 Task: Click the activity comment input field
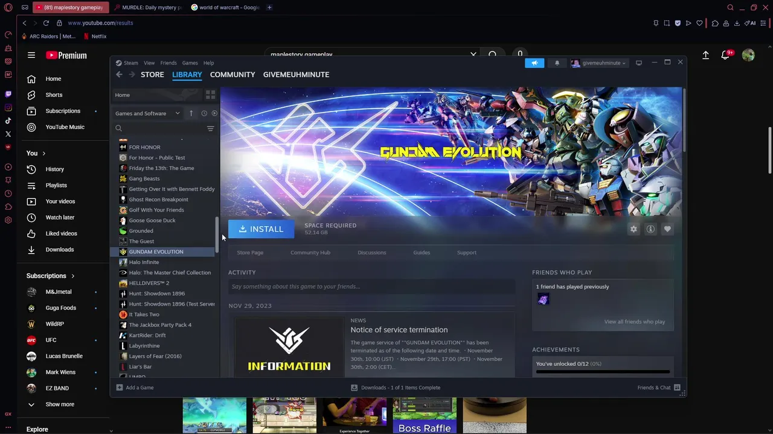point(371,287)
